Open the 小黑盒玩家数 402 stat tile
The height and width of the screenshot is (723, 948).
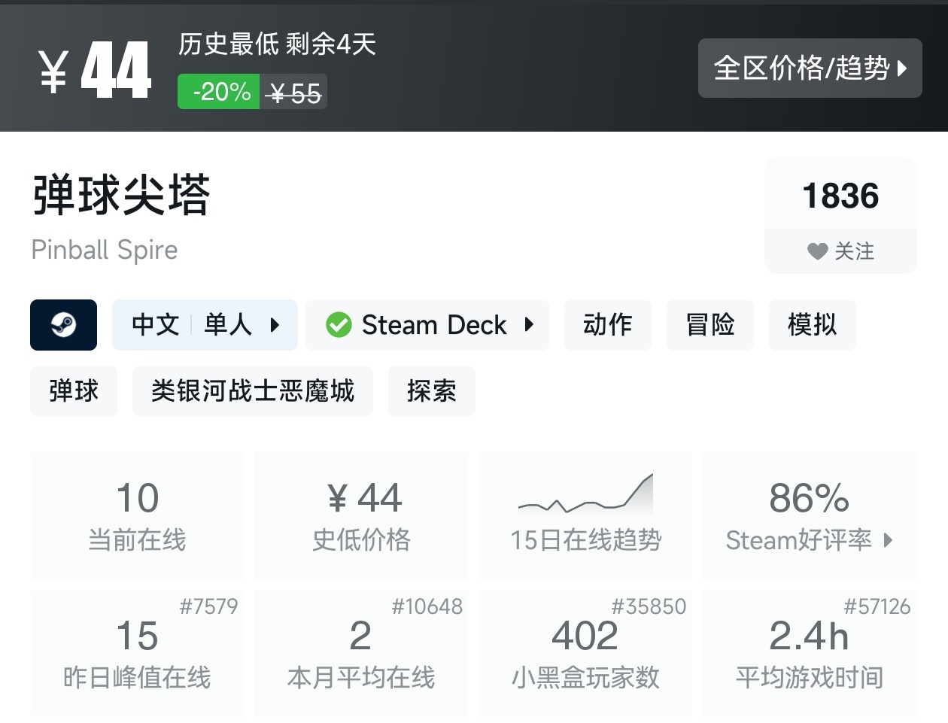(585, 654)
